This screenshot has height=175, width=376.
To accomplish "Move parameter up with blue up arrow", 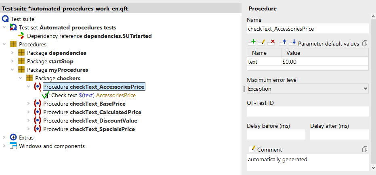I will [x=284, y=42].
